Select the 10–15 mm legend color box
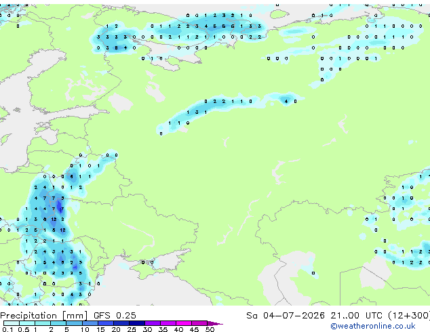The height and width of the screenshot is (332, 430). coord(90,323)
